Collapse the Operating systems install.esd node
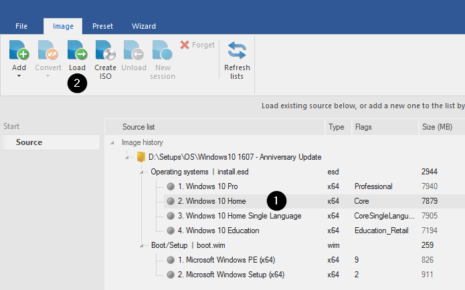 point(142,172)
